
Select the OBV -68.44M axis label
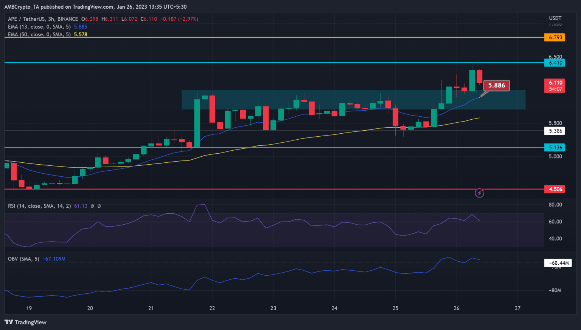point(558,263)
